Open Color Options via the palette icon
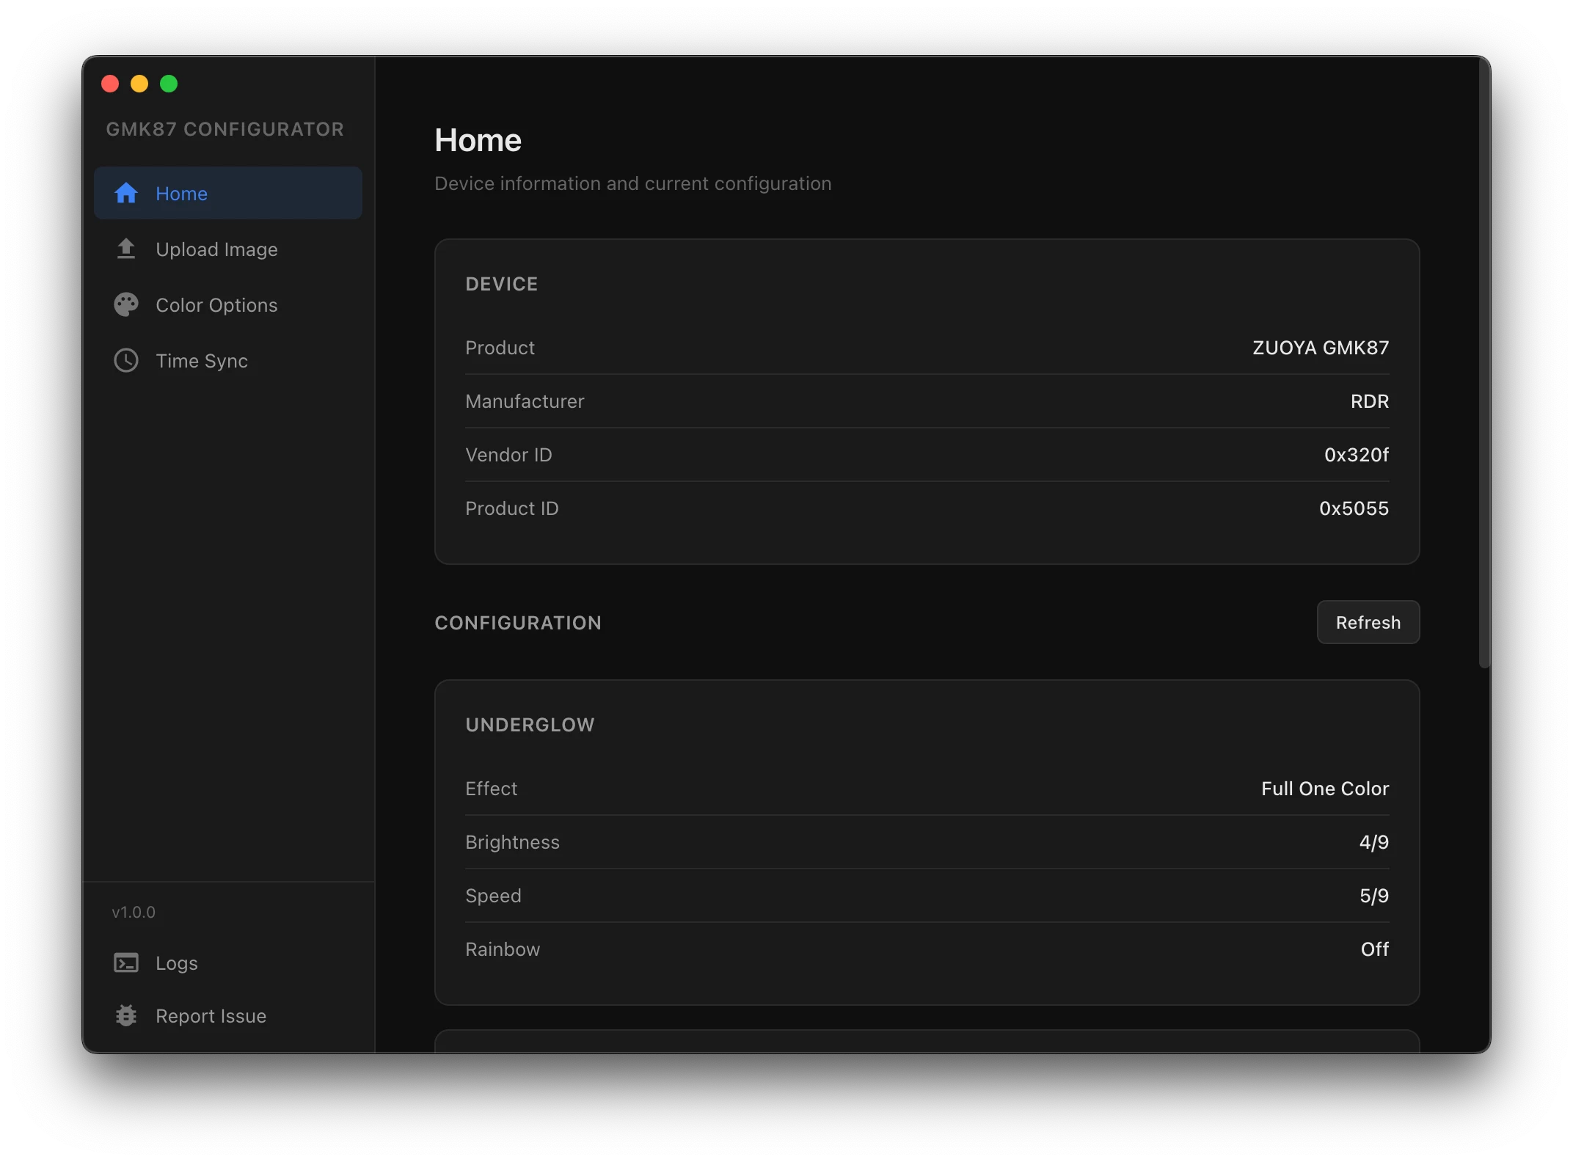Screen dimensions: 1573x1162 tap(125, 304)
